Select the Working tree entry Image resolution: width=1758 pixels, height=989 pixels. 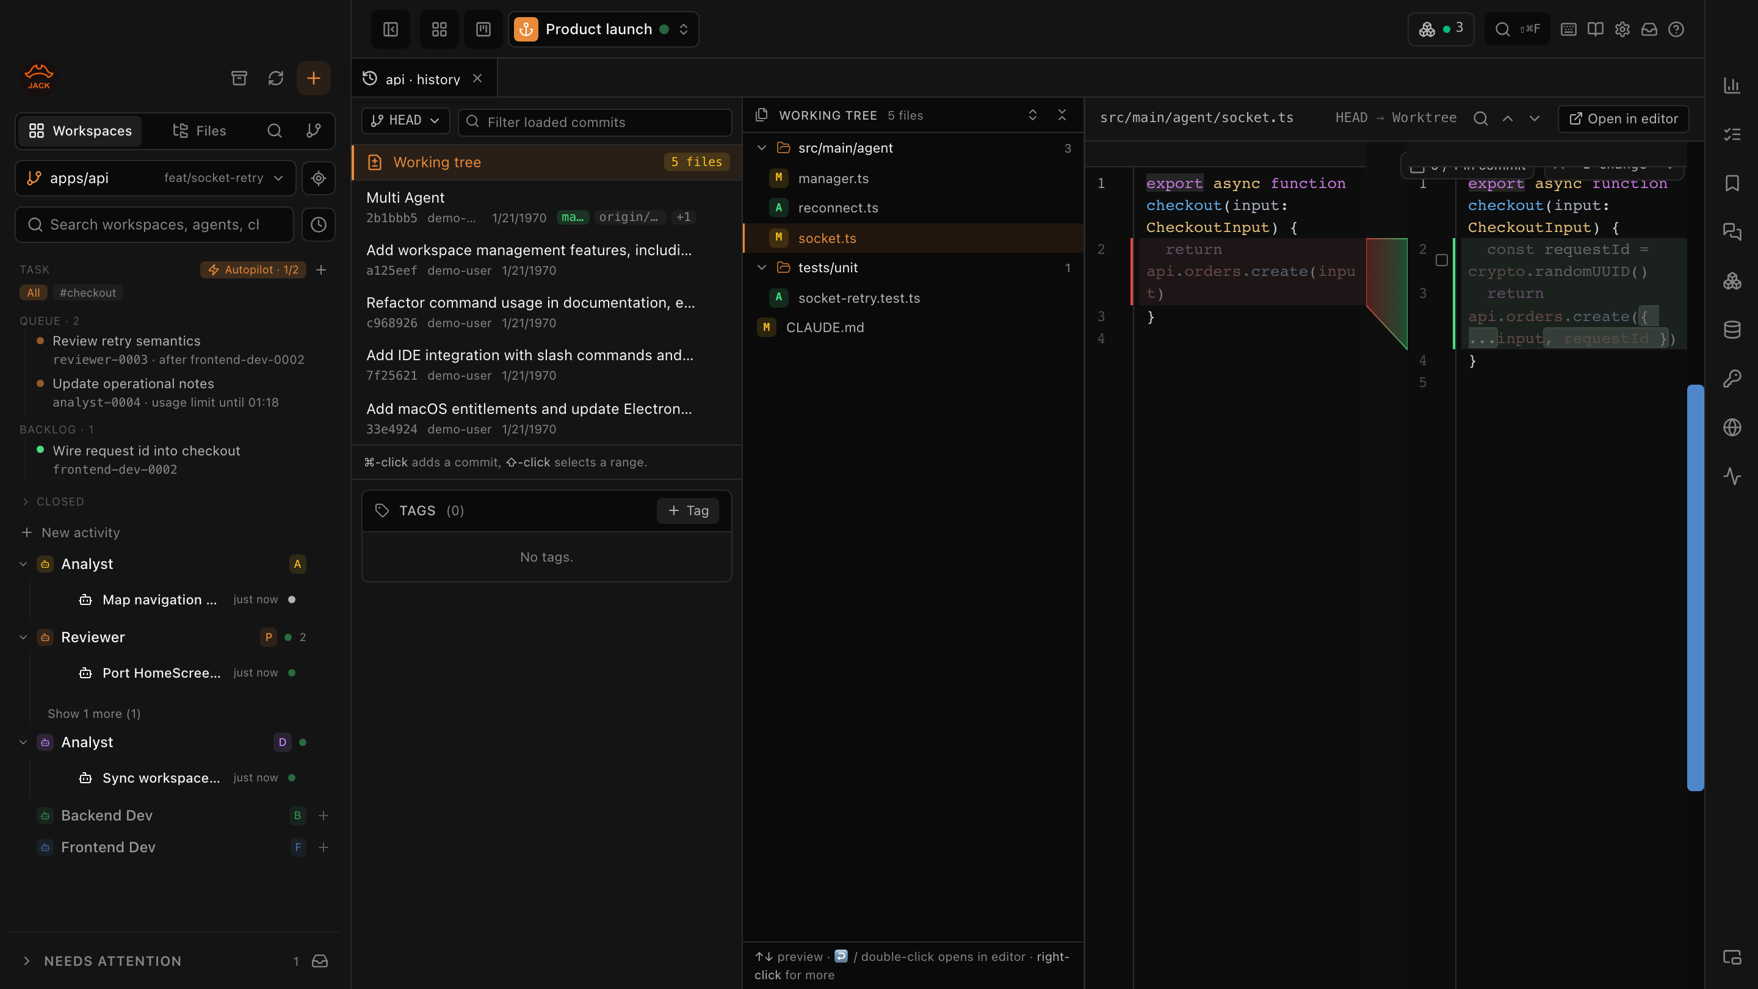(x=547, y=162)
